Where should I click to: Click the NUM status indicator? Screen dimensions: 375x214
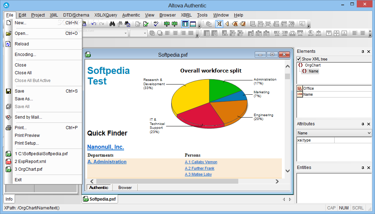[344, 208]
